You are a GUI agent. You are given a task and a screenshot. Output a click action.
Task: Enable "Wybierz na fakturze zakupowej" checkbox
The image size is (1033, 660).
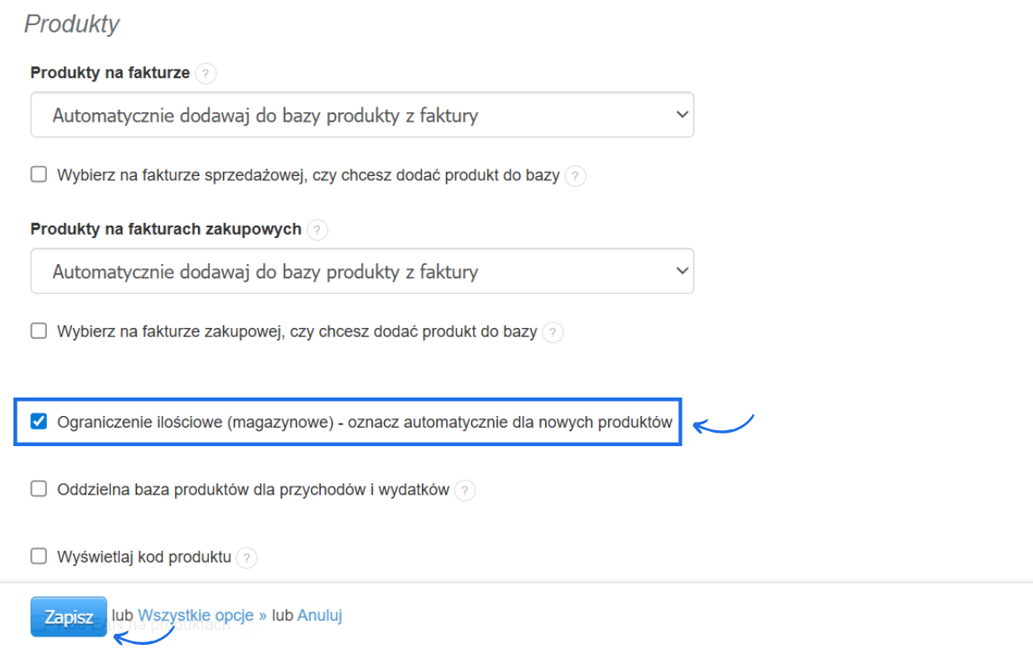(x=38, y=330)
